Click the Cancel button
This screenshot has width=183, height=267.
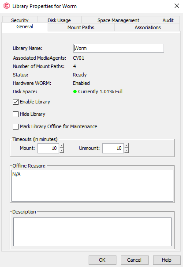[x=134, y=260]
